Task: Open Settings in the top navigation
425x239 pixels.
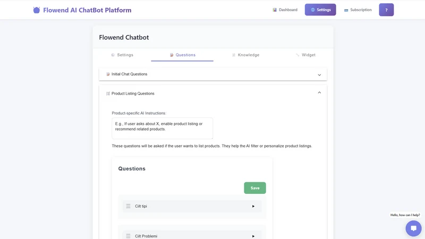Action: pos(320,10)
